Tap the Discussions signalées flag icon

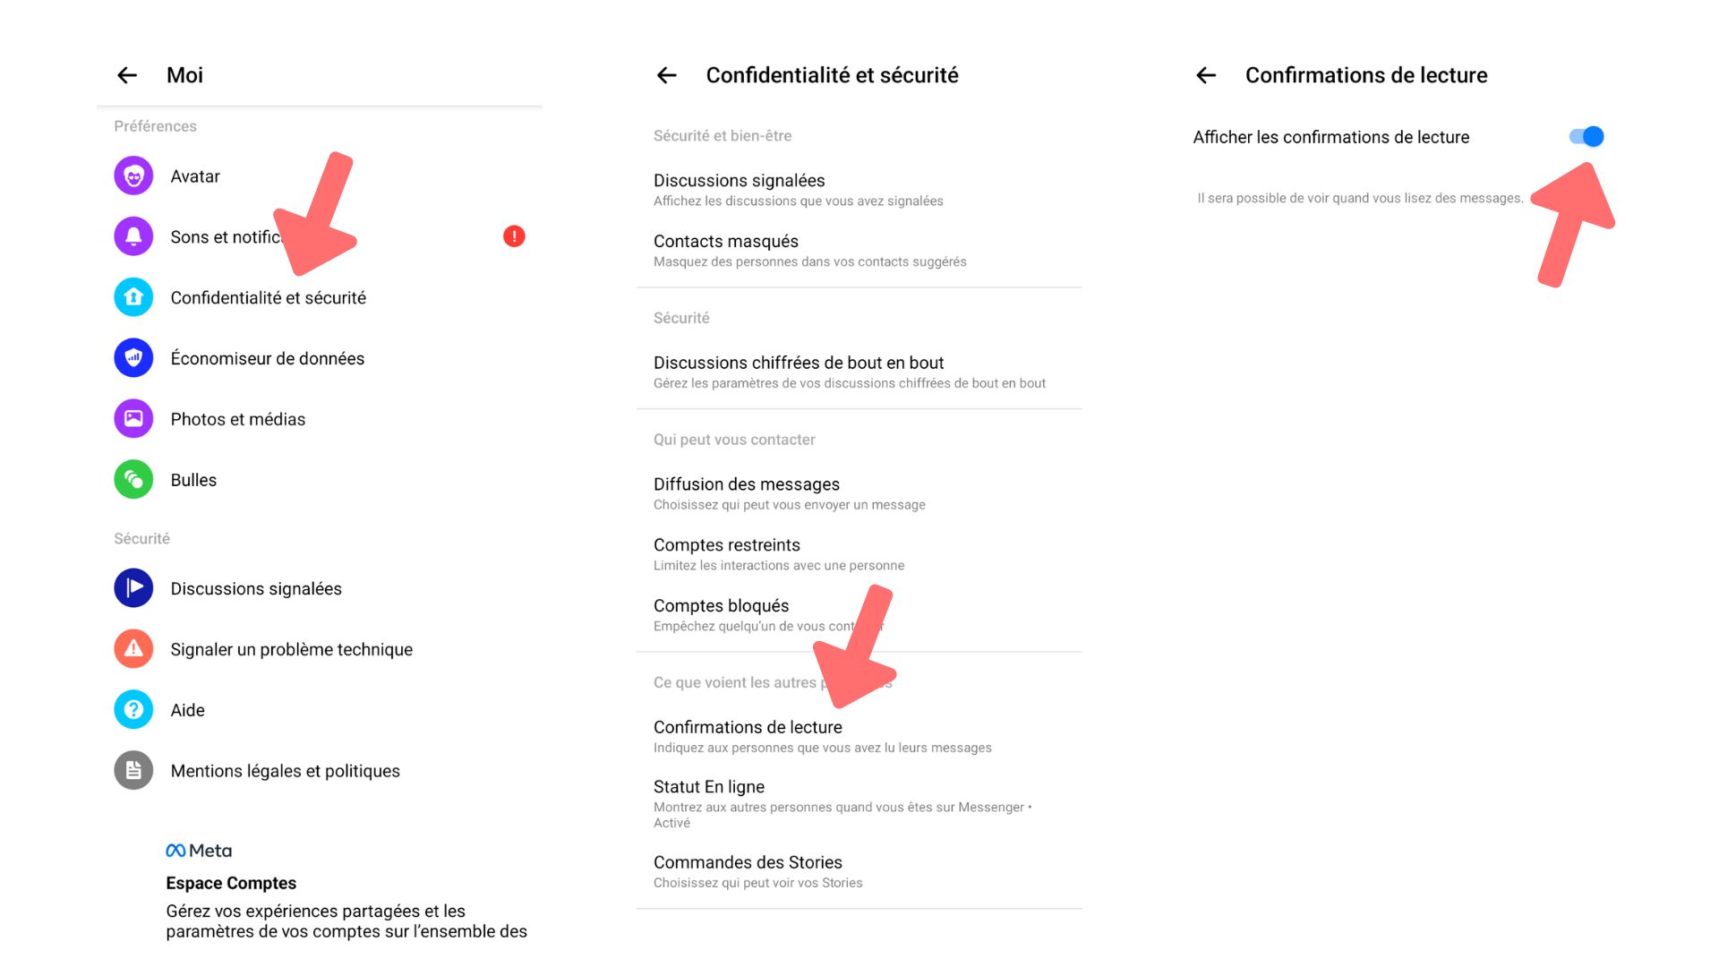click(133, 588)
